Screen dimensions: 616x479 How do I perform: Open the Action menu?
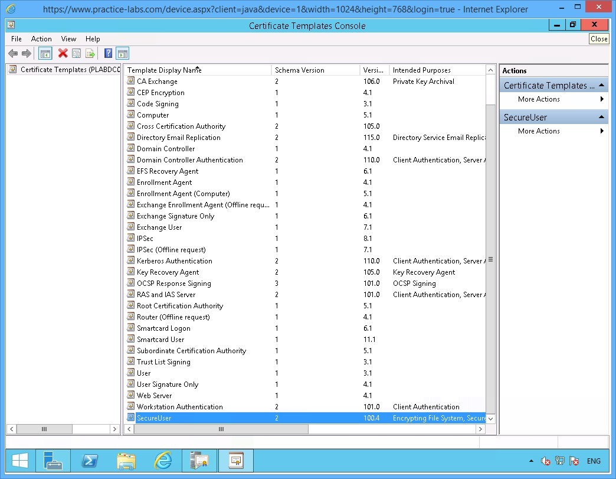tap(41, 39)
